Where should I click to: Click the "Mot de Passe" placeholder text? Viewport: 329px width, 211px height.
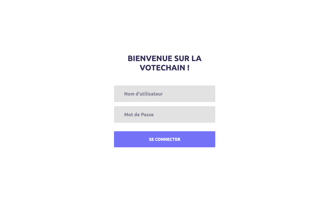[139, 114]
